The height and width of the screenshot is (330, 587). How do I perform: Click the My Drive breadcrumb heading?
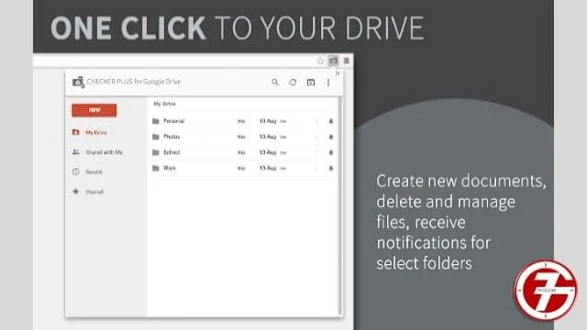[x=165, y=104]
